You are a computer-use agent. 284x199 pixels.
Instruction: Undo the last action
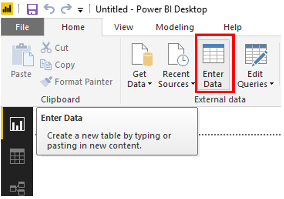[49, 9]
